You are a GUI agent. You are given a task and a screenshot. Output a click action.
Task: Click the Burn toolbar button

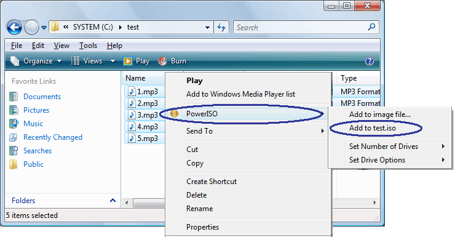coord(172,61)
